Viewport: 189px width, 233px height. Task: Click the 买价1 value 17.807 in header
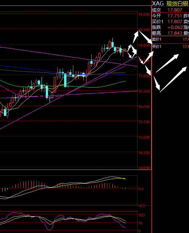[175, 22]
